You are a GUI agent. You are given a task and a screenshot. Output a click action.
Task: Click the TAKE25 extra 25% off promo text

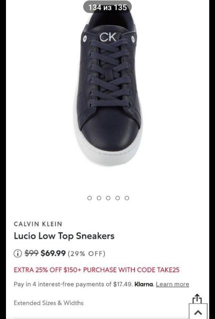tap(96, 270)
